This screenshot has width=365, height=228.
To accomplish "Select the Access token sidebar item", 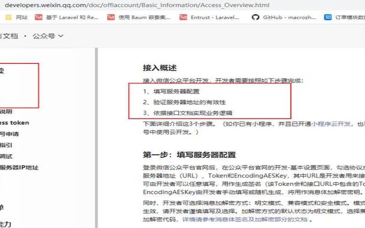I will coord(15,123).
